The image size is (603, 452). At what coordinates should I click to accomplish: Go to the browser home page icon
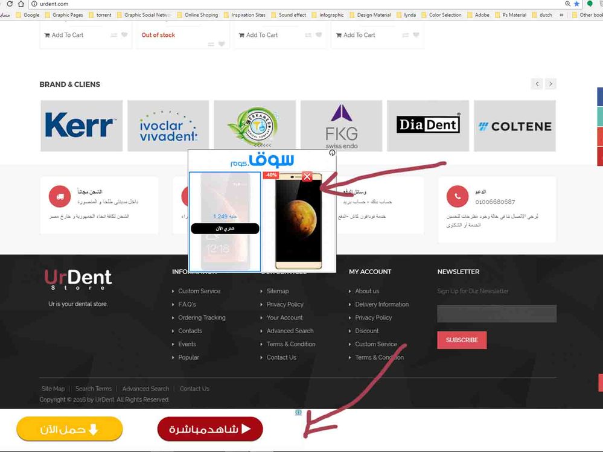pos(21,4)
